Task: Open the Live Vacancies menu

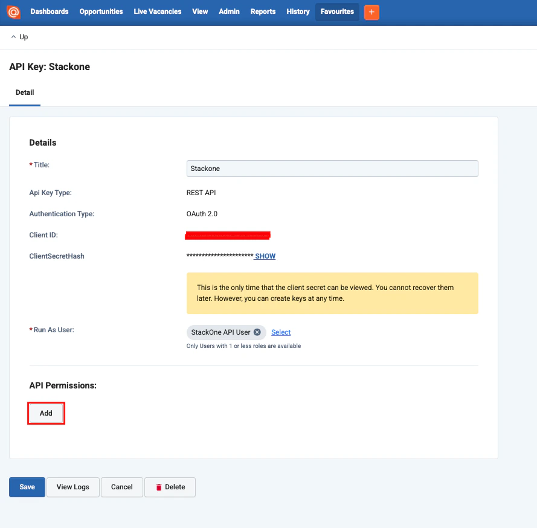Action: (x=158, y=11)
